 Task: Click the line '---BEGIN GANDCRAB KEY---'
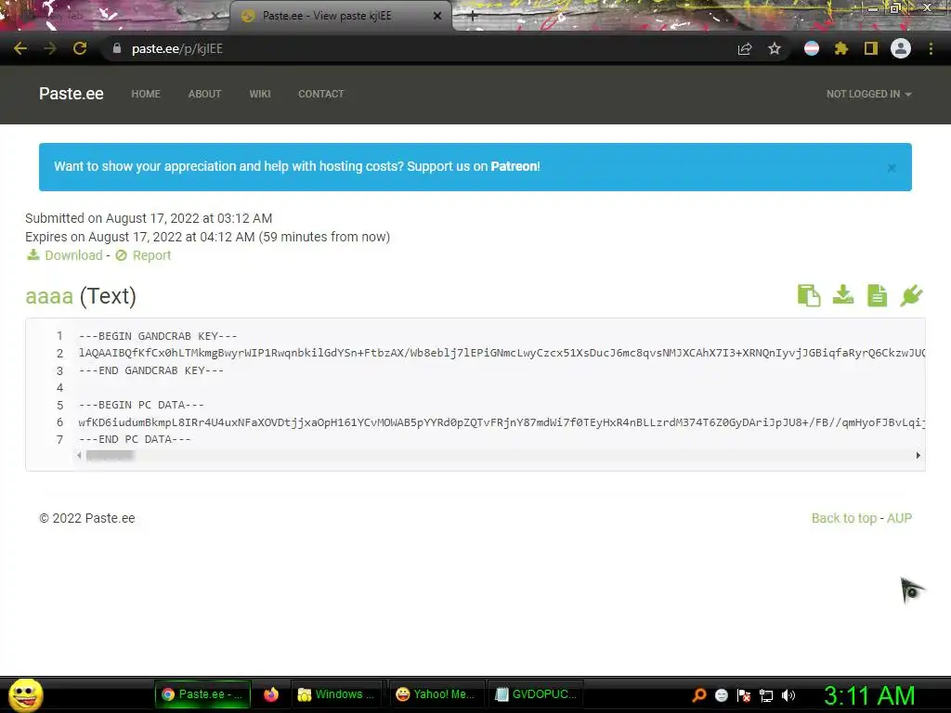pyautogui.click(x=158, y=336)
